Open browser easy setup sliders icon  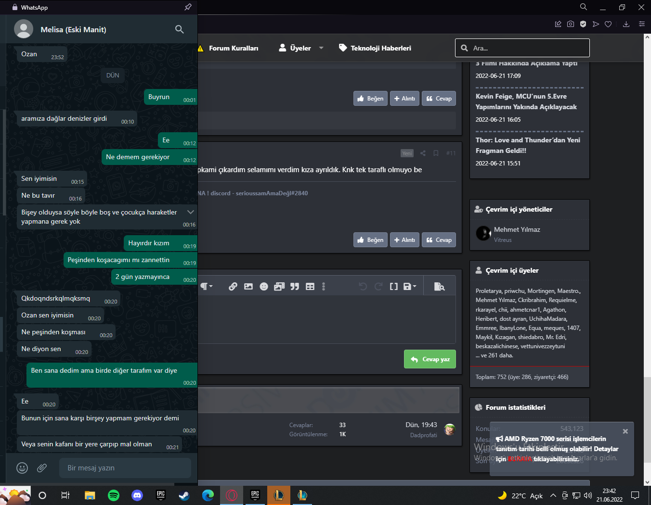642,24
